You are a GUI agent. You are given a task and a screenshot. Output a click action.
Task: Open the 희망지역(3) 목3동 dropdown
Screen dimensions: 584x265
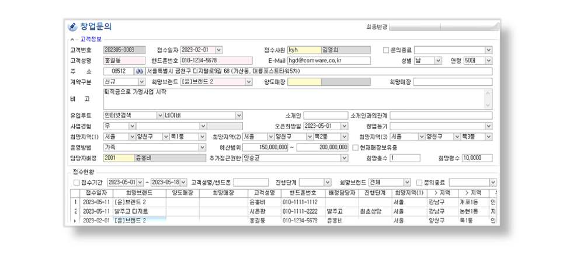pos(489,137)
